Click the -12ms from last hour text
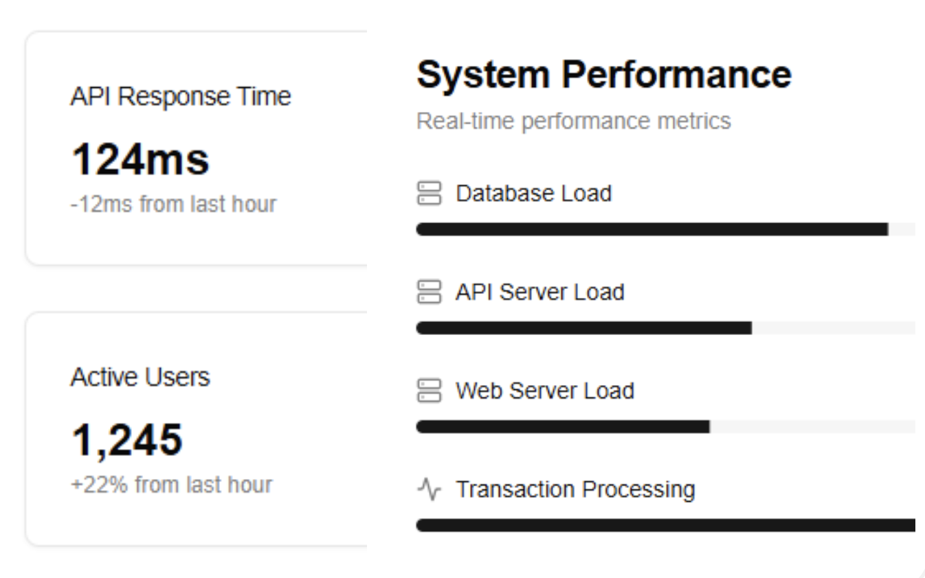 pos(173,204)
